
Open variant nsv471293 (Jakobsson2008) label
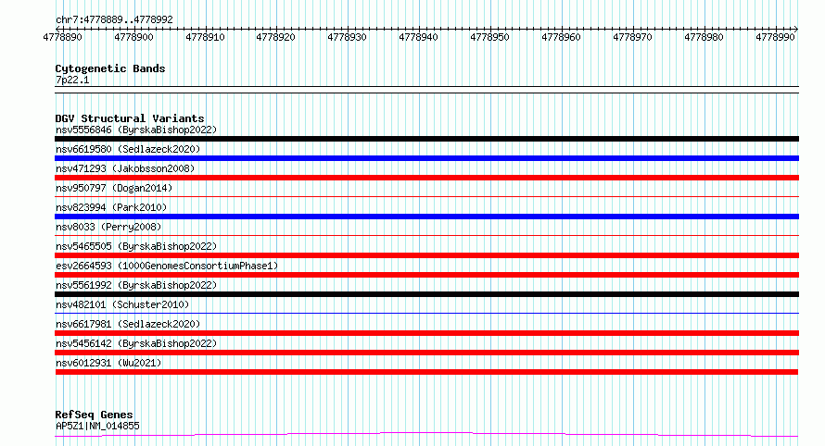tap(125, 168)
